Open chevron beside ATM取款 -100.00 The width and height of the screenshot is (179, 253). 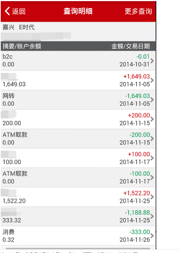click(x=152, y=177)
